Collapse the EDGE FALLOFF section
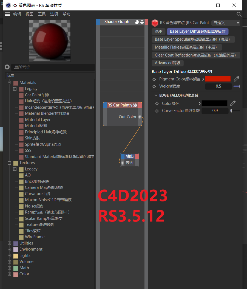The width and height of the screenshot is (247, 289). (156, 95)
